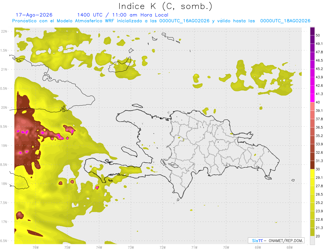Screen dimensions: 325x251
Task: Select the date text "17-Ago-2026"
Action: [34, 15]
